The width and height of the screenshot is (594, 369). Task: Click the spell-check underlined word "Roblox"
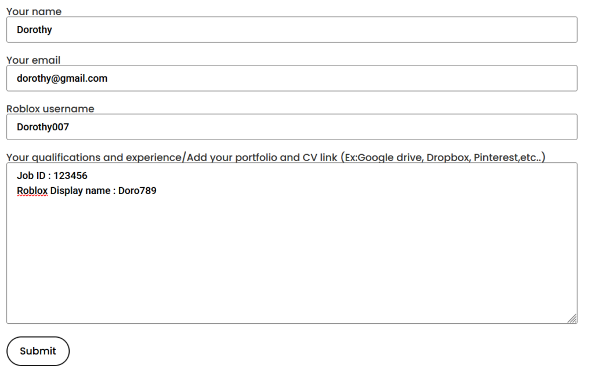(32, 191)
